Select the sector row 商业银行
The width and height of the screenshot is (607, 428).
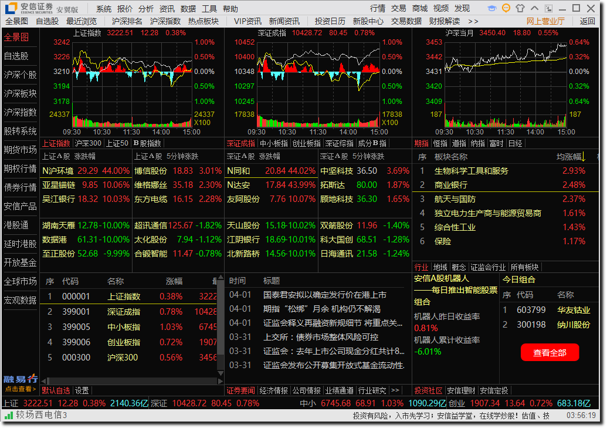pyautogui.click(x=505, y=185)
